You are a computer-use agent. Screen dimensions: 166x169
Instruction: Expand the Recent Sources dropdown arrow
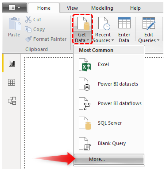point(112,40)
